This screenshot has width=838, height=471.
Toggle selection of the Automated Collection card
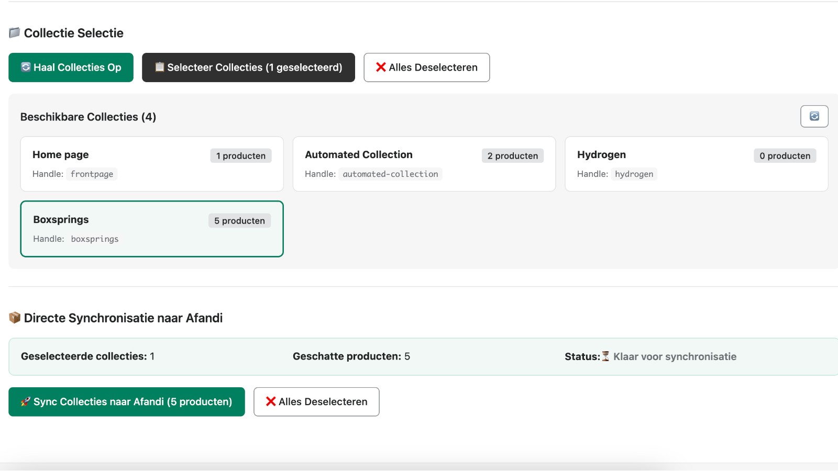pos(424,164)
